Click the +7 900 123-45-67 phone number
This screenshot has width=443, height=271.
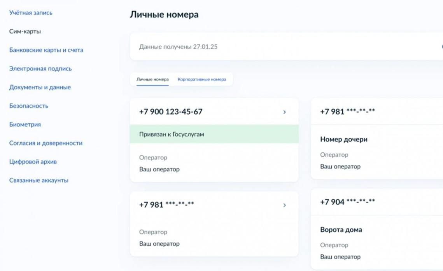click(171, 112)
